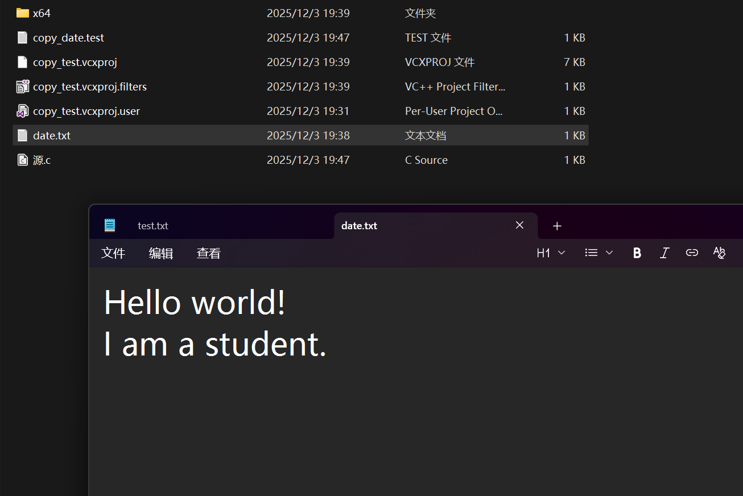Click the C Source type label
This screenshot has height=496, width=743.
pyautogui.click(x=426, y=160)
